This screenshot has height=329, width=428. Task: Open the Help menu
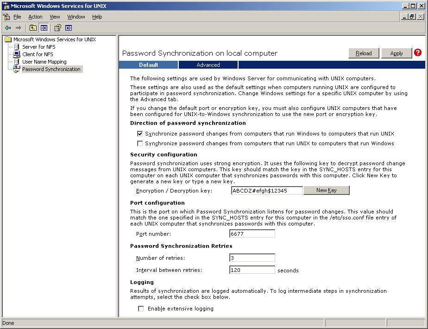point(97,17)
